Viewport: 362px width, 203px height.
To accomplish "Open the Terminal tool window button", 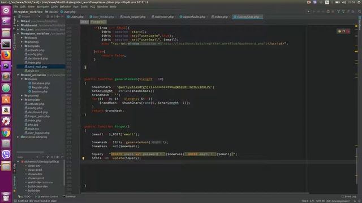I will (69, 197).
